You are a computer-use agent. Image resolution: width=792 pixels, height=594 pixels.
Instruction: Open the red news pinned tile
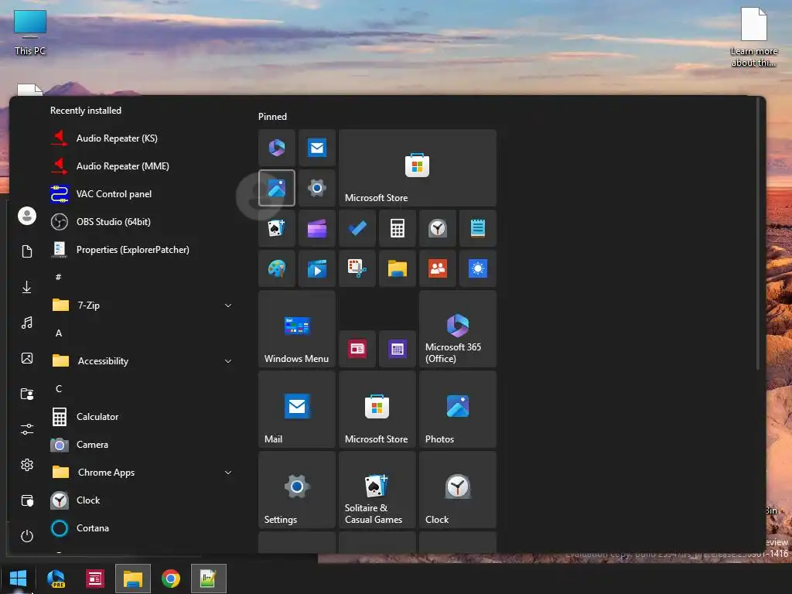(357, 349)
